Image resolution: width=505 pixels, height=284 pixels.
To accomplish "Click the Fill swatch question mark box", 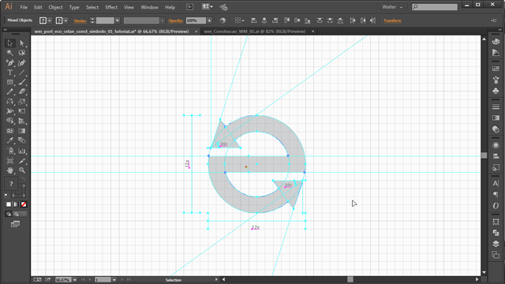I will click(43, 21).
